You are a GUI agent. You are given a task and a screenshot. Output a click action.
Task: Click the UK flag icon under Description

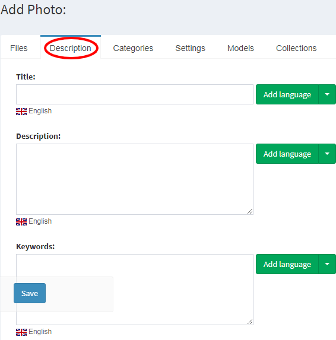21,221
